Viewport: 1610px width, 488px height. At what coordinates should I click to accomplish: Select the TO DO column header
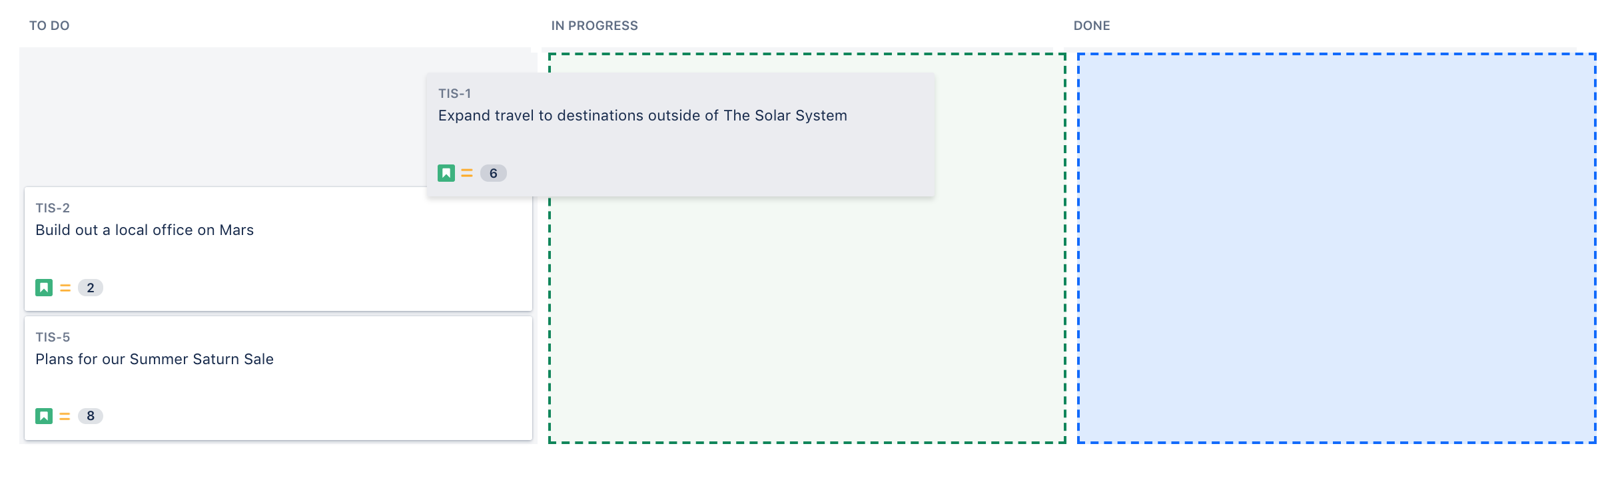click(49, 26)
